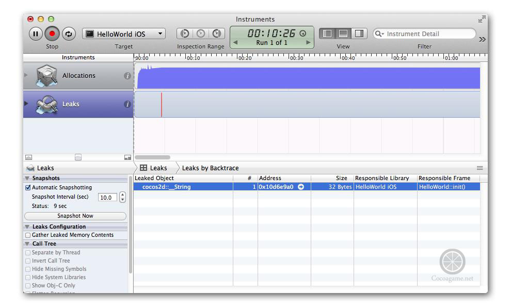Open the detail view options menu icon
511x307 pixels.
480,168
